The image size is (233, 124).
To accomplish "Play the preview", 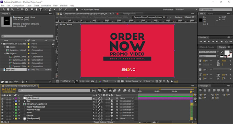I will (209, 41).
